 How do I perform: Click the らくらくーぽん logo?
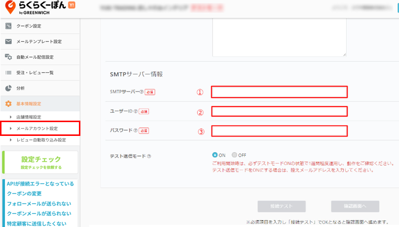pyautogui.click(x=36, y=9)
